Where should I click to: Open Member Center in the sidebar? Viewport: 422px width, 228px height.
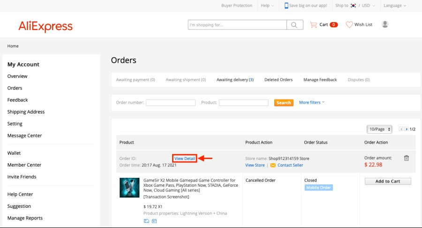pos(24,165)
